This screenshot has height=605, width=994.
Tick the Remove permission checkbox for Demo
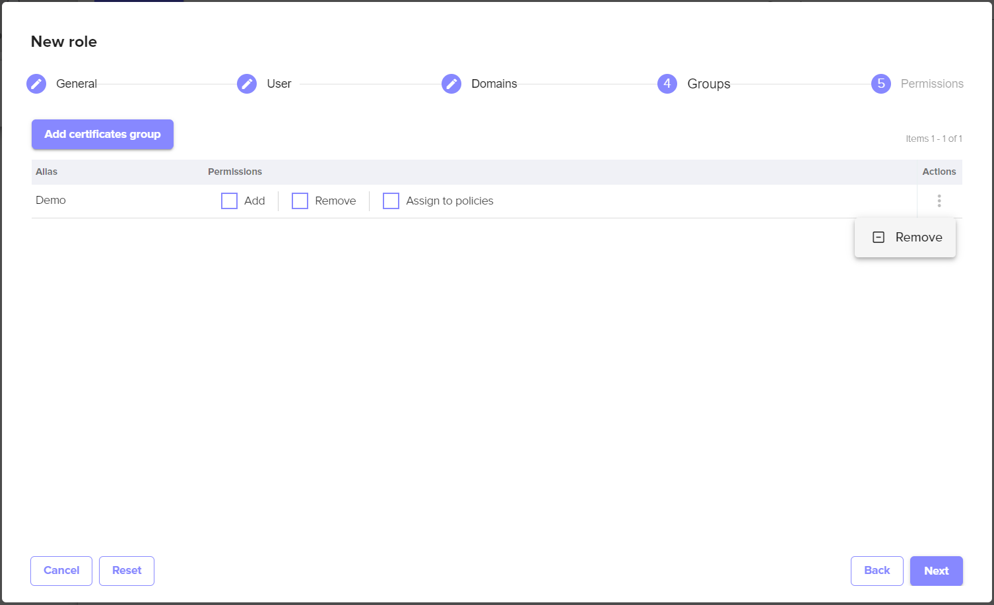300,201
